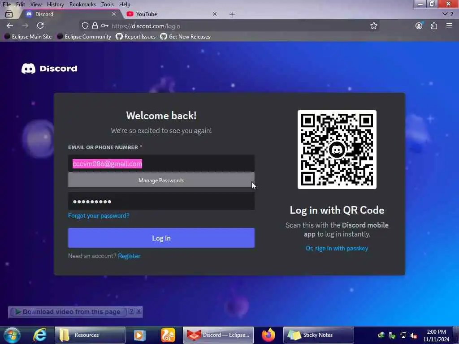Open the media player taskbar icon

pos(140,335)
